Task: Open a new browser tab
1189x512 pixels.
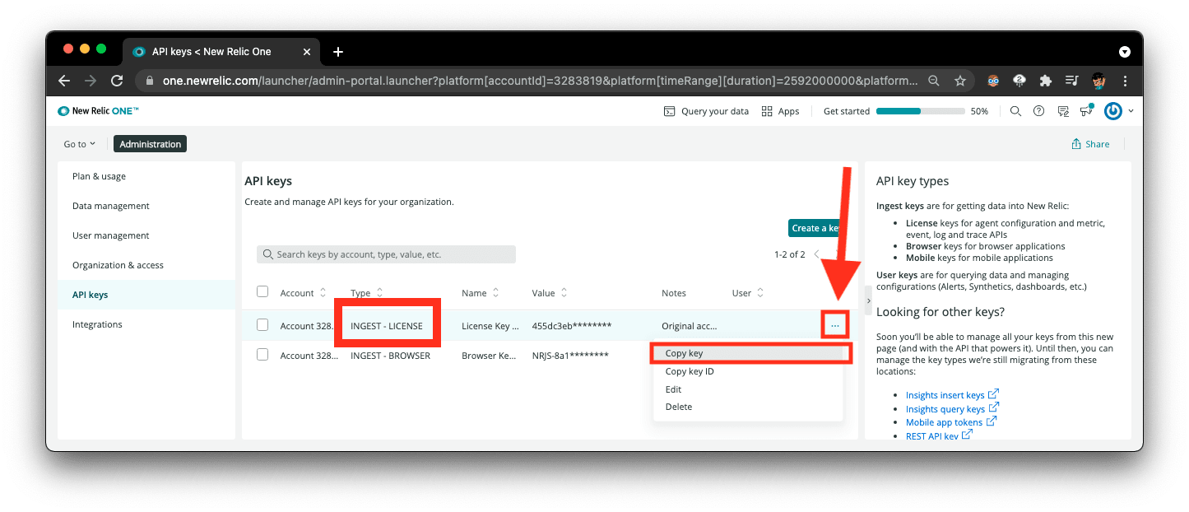Action: pos(337,52)
